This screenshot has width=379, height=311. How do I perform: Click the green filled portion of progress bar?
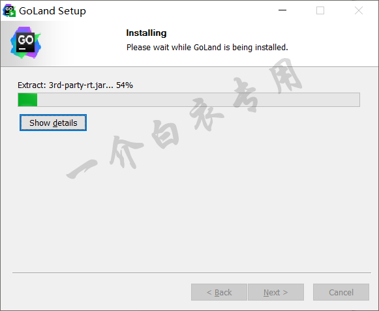point(27,100)
